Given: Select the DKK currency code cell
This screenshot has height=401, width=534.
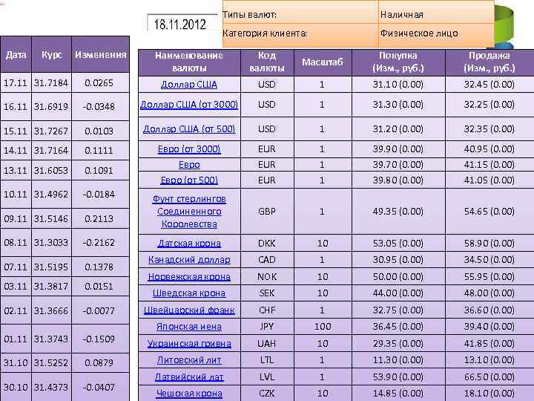Looking at the screenshot, I should [x=267, y=243].
